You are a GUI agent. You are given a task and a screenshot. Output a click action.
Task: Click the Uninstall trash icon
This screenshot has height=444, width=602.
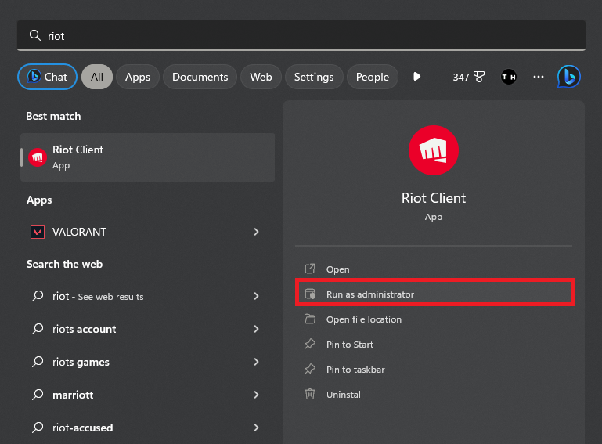310,395
